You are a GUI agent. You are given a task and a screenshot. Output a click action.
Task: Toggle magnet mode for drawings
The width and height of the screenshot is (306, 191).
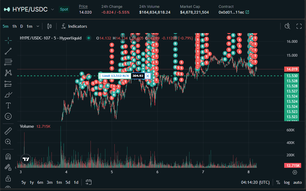pos(8,157)
